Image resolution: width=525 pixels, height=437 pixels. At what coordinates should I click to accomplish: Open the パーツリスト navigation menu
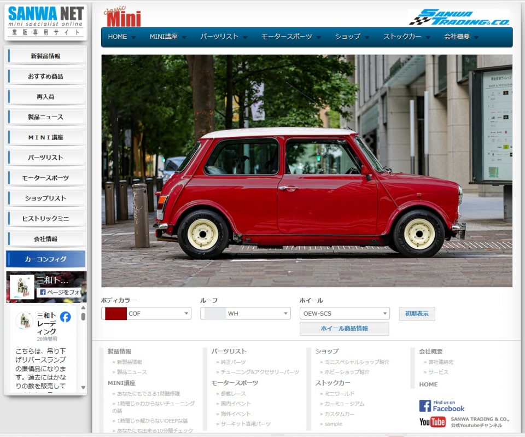219,37
